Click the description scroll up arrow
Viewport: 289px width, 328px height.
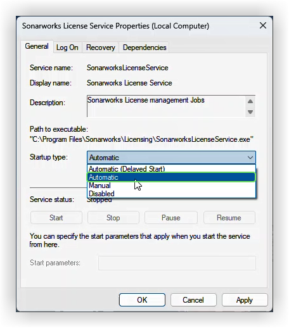[250, 101]
